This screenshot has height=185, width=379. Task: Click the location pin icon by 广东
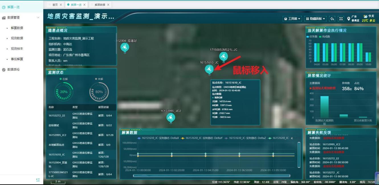tap(349, 19)
